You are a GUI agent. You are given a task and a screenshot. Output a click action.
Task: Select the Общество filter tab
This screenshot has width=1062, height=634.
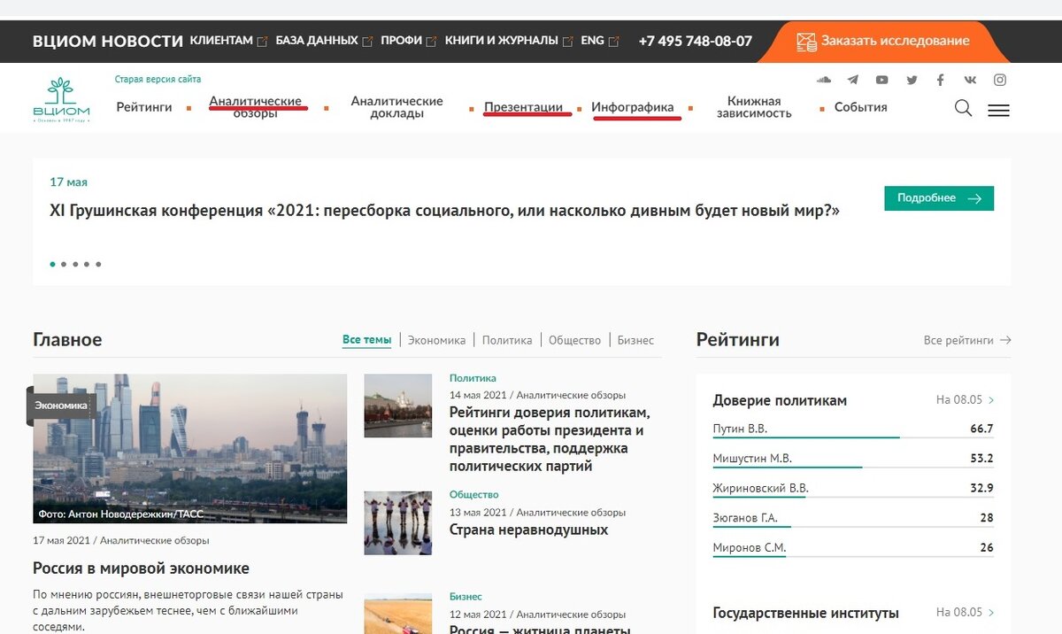[574, 340]
